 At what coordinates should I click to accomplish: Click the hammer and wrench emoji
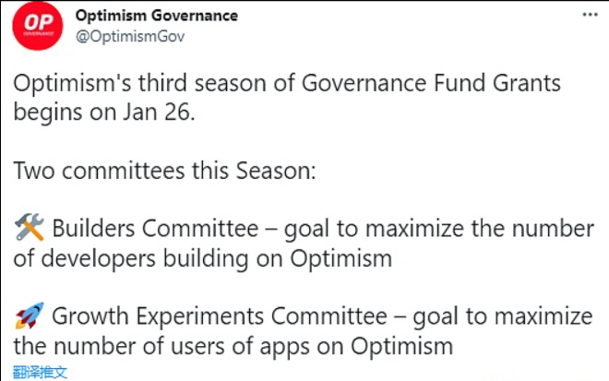click(x=30, y=227)
